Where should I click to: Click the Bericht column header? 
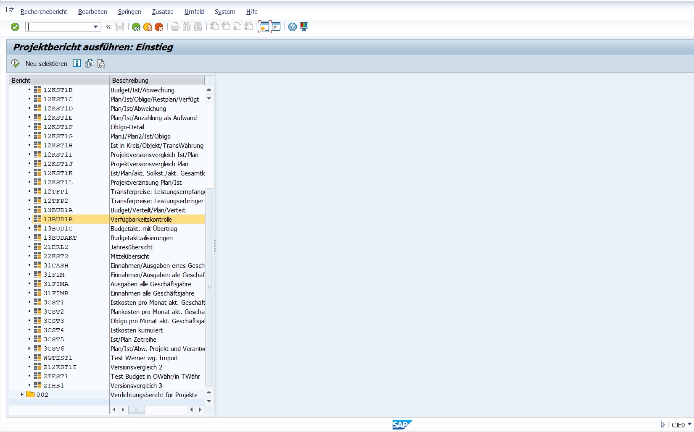tap(59, 80)
